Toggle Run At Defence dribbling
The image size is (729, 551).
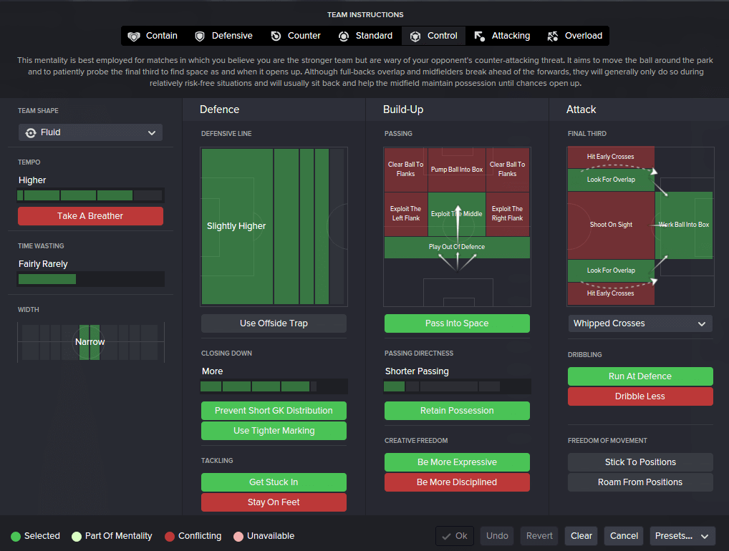[x=640, y=376]
